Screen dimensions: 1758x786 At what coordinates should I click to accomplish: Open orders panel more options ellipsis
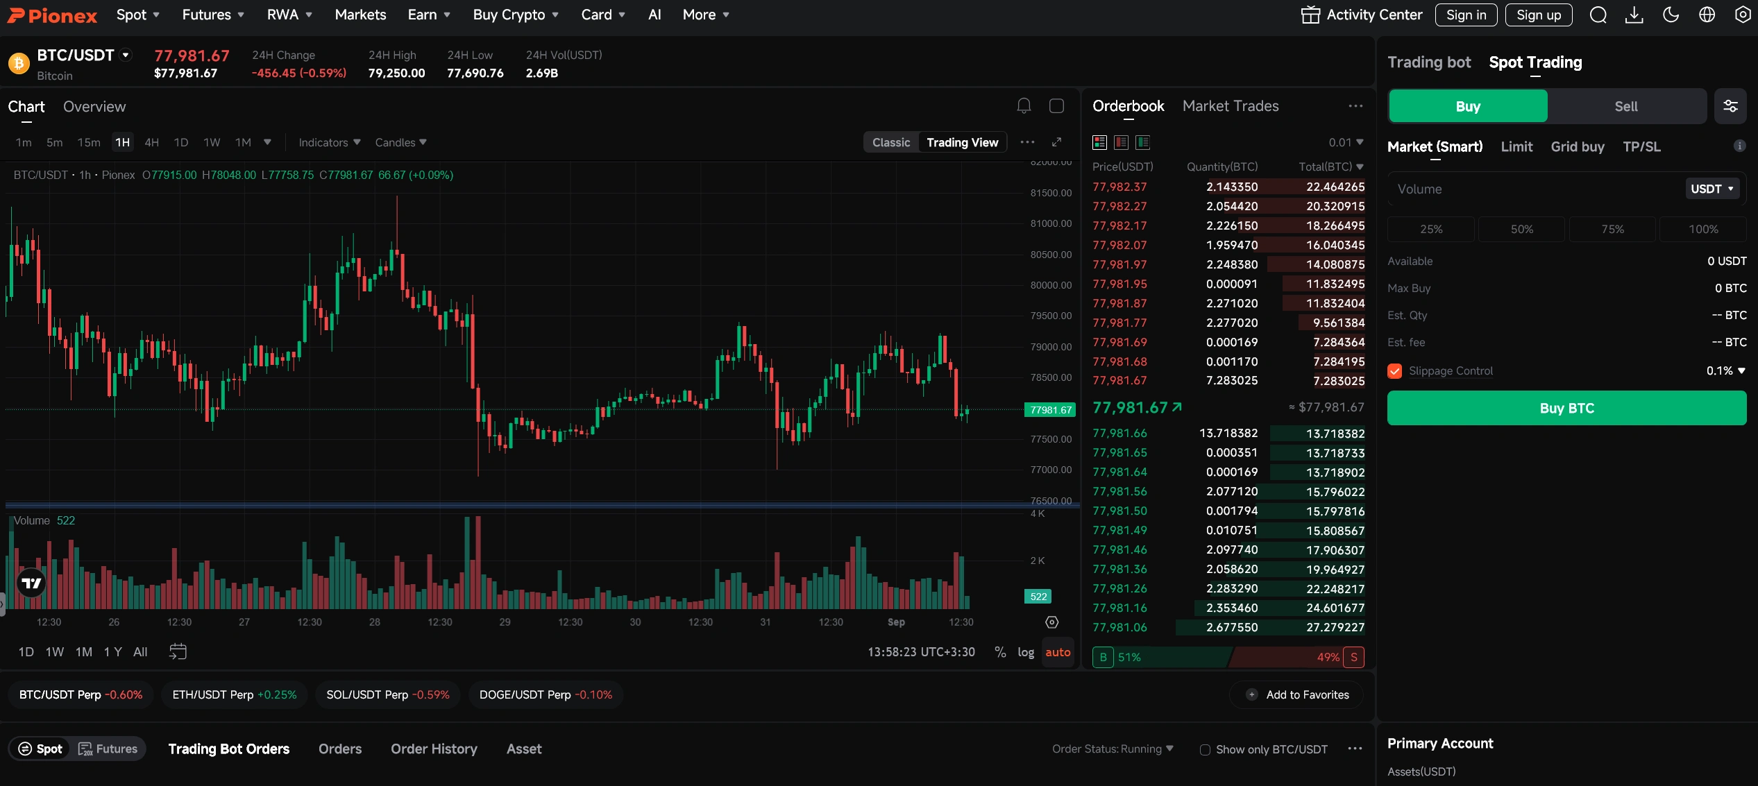[x=1355, y=749]
